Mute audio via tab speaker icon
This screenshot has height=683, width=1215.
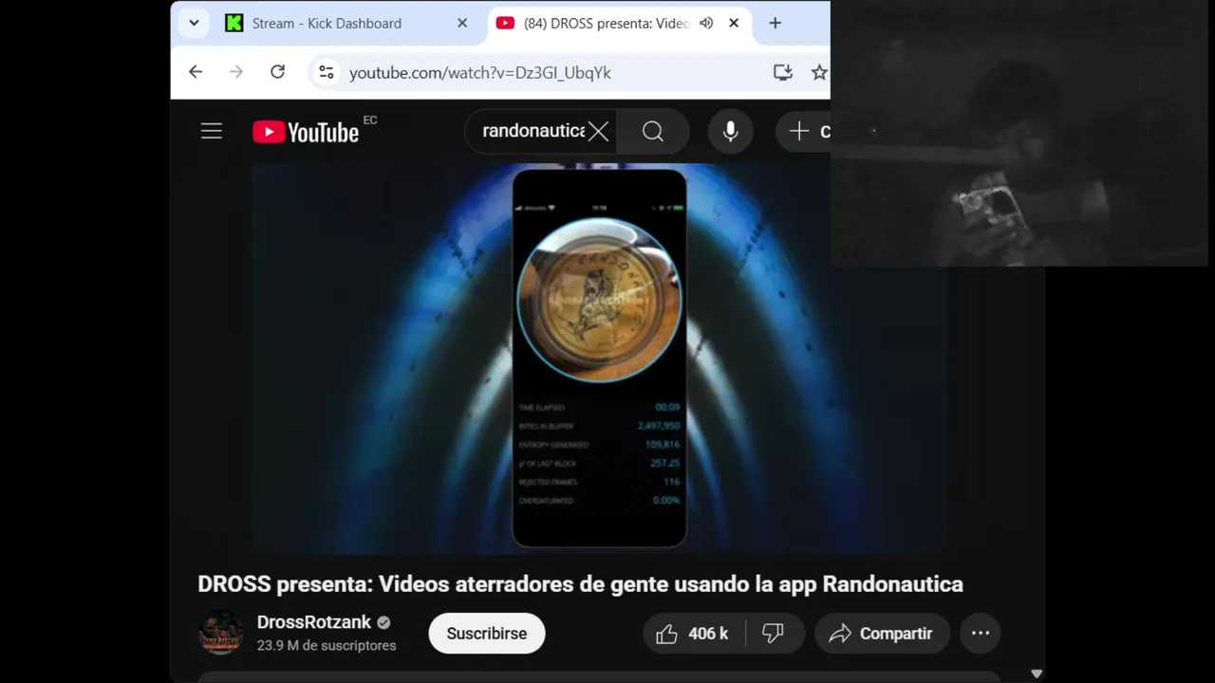(706, 23)
